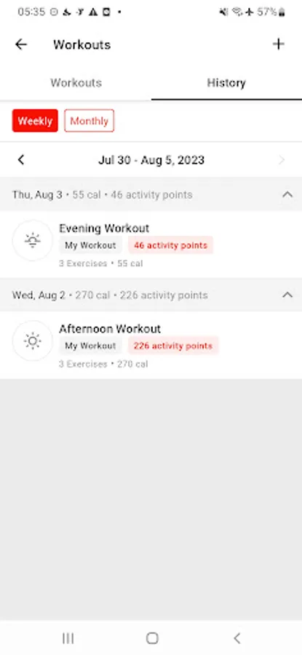The height and width of the screenshot is (655, 302).
Task: Open the Evening Workout entry
Action: [x=151, y=245]
